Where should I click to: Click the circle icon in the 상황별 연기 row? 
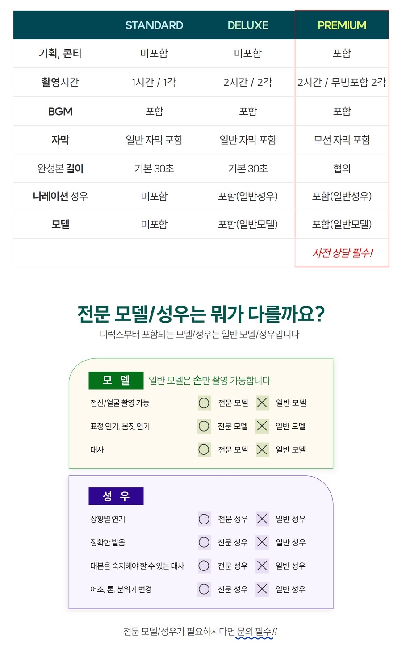[x=204, y=519]
